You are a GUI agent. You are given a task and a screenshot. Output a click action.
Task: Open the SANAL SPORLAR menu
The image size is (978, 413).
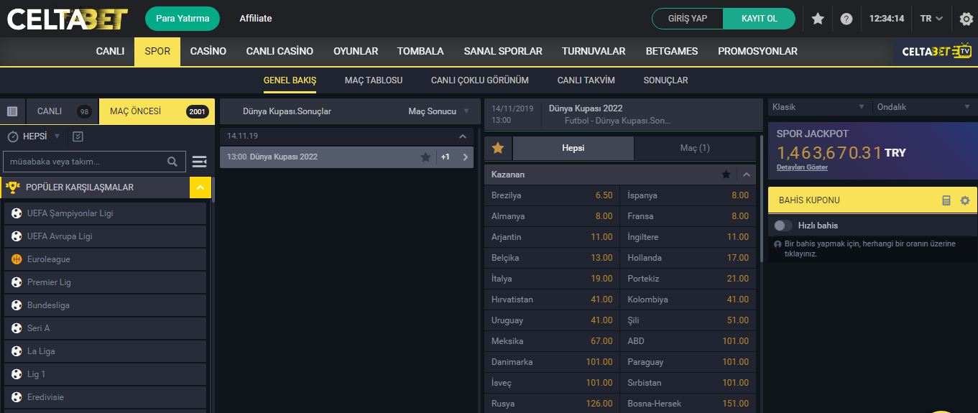pyautogui.click(x=503, y=52)
